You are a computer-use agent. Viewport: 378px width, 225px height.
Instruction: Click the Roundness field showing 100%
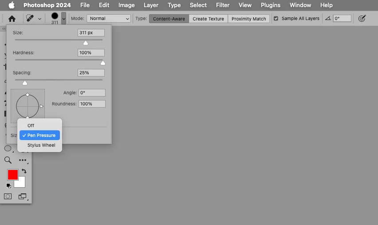[92, 104]
